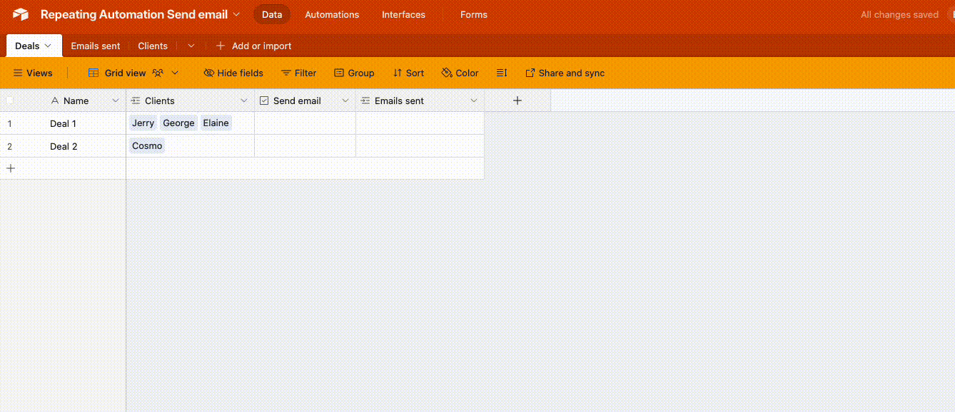Open the Deals tab chevron menu

point(49,46)
